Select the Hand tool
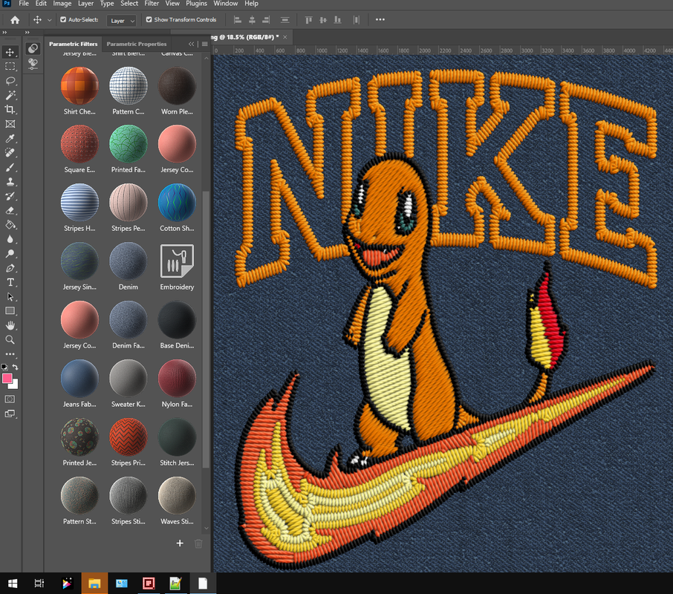The height and width of the screenshot is (594, 673). coord(10,325)
